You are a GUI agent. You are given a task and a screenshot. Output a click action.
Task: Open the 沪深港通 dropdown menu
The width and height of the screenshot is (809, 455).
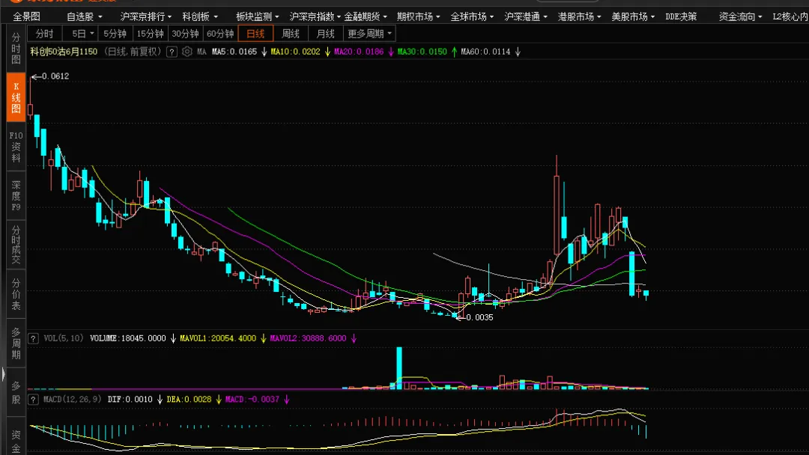[526, 17]
